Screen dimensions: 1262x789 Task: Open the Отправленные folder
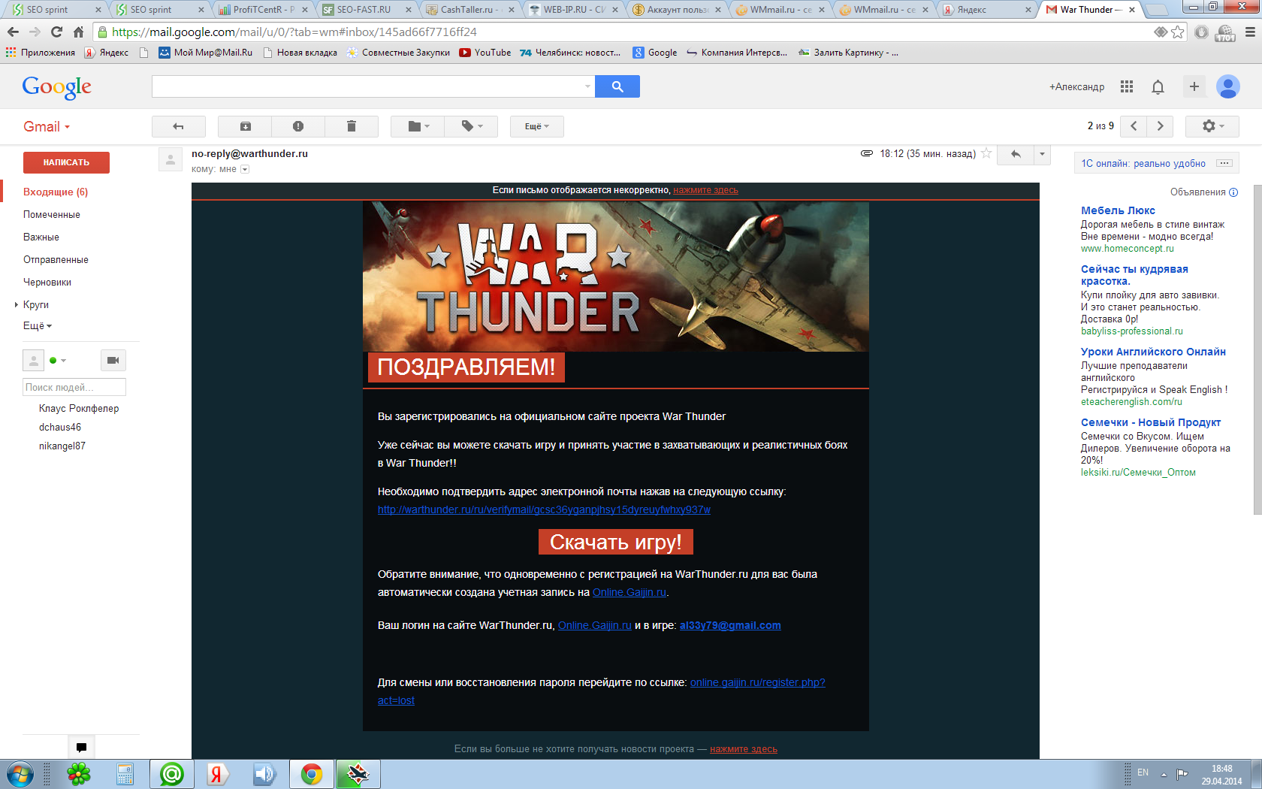coord(56,260)
